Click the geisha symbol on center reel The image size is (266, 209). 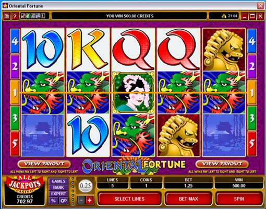[133, 92]
